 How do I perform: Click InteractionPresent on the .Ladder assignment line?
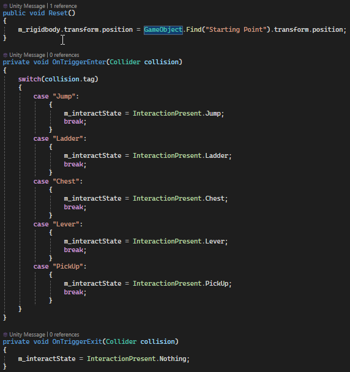coord(167,155)
